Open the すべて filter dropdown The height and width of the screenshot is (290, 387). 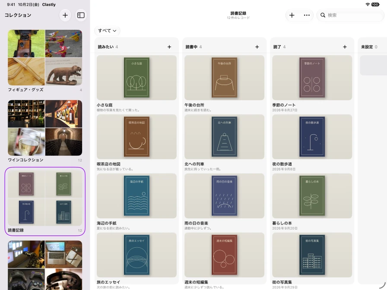(x=107, y=31)
